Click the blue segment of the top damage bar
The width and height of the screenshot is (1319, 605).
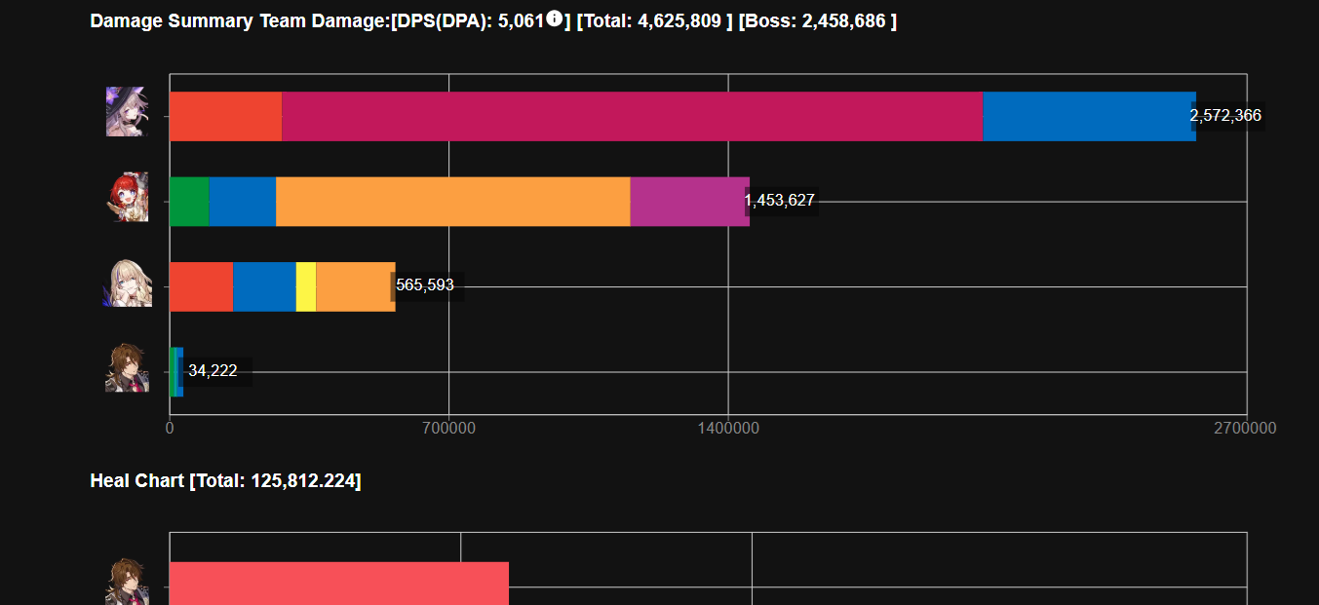point(1089,117)
